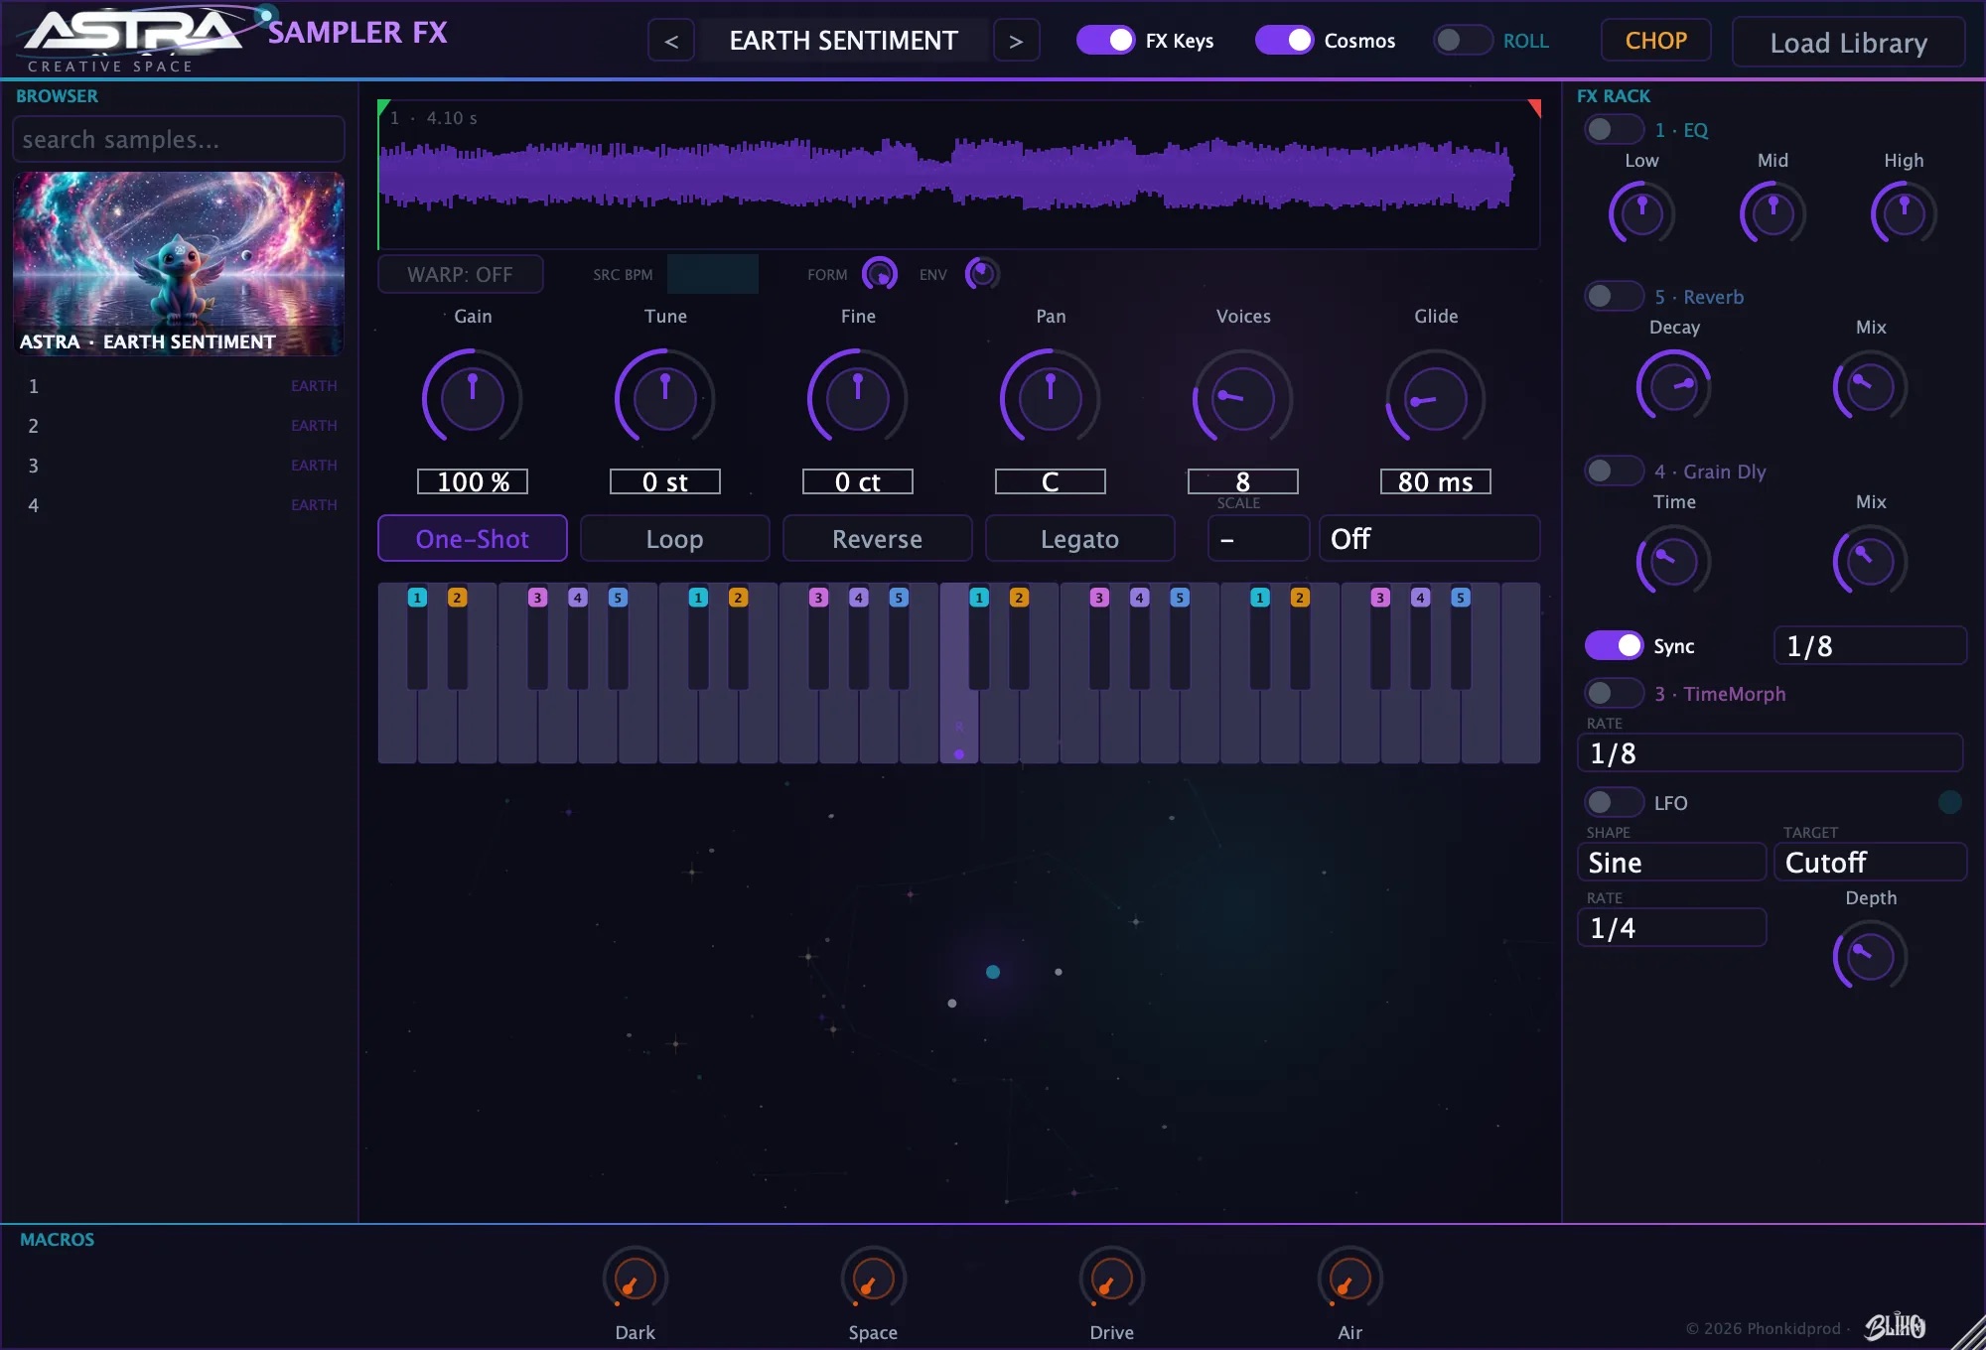Screen dimensions: 1986x1350
Task: Click the Voices knob
Action: pos(1242,398)
